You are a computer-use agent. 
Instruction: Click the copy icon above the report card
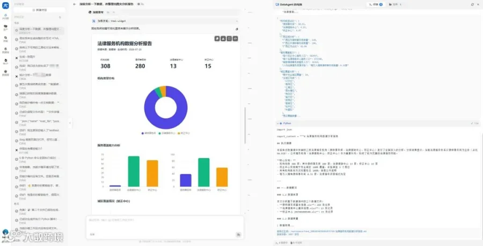pyautogui.click(x=237, y=29)
